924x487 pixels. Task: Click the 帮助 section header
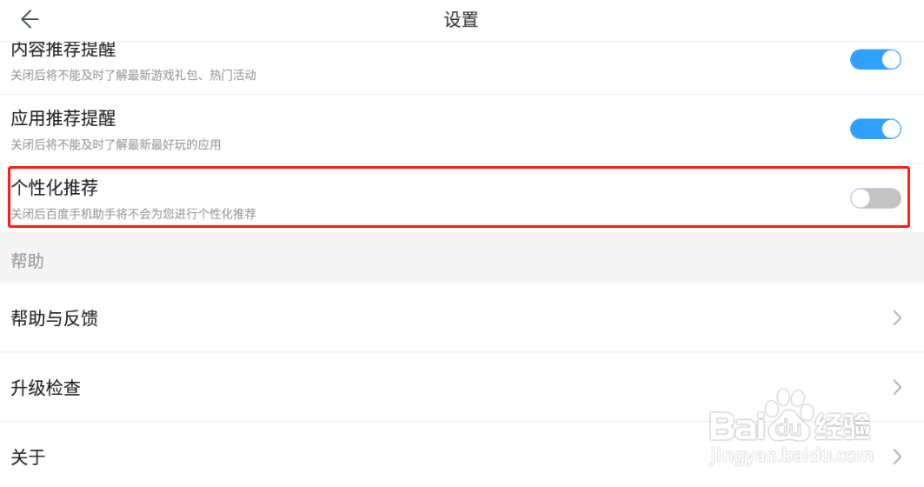28,261
